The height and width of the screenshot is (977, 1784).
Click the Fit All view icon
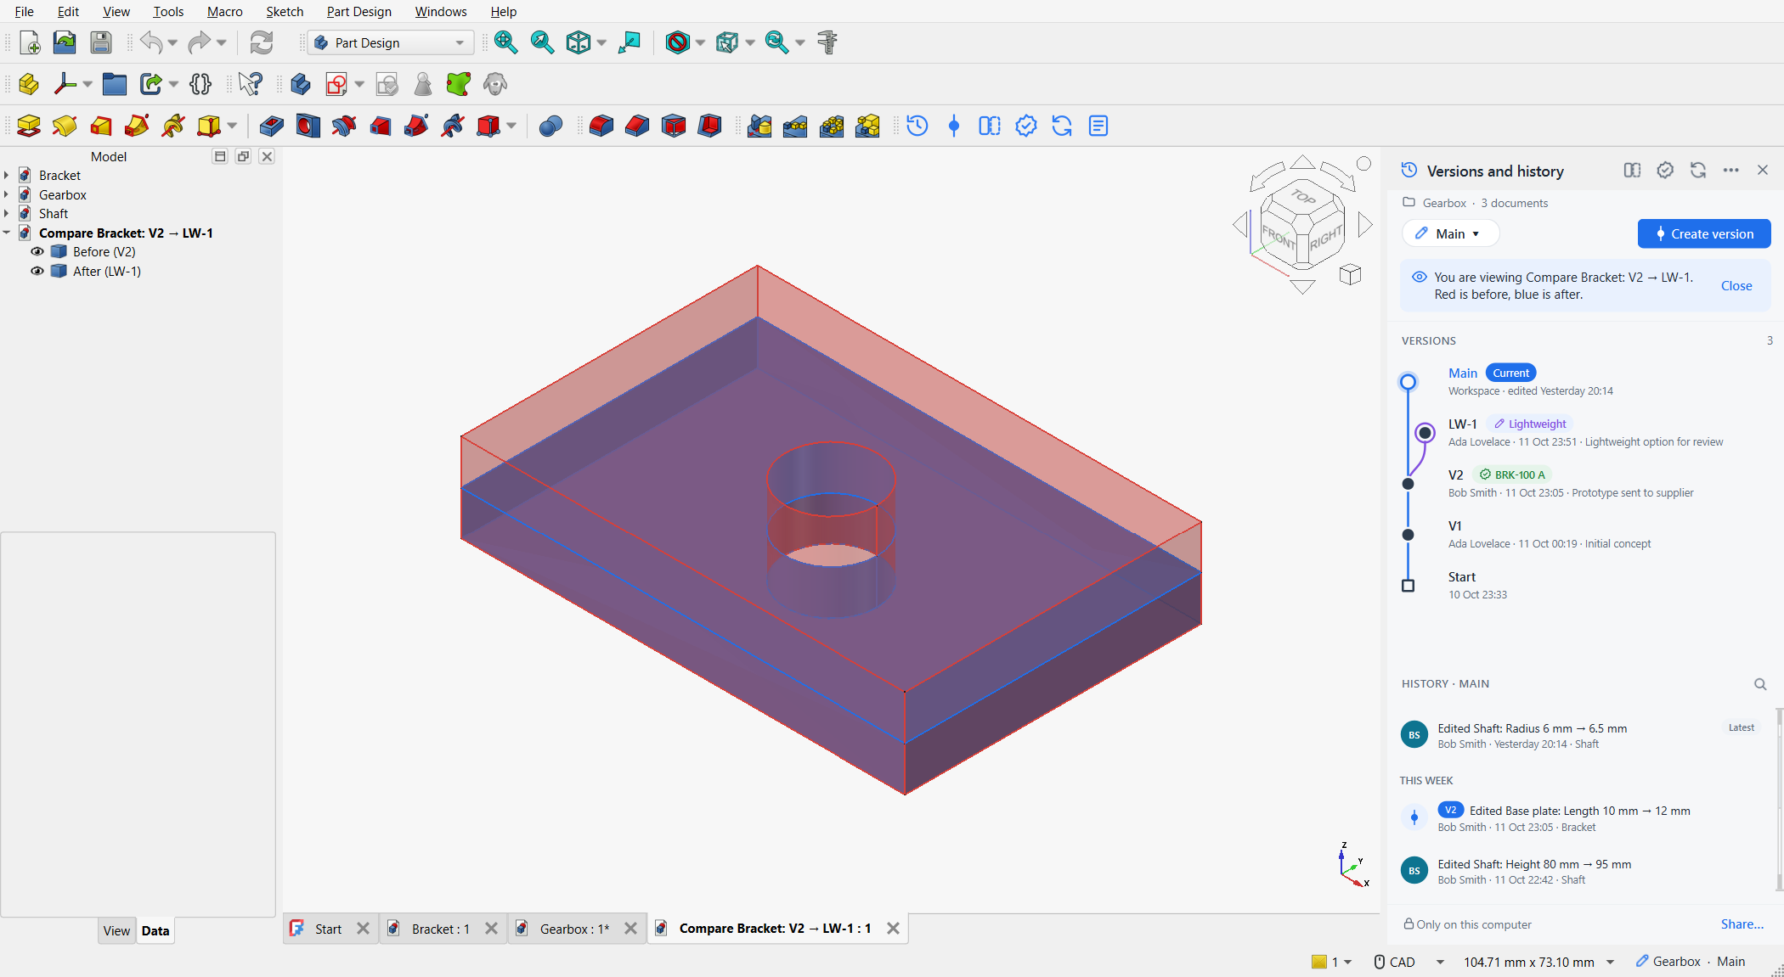pyautogui.click(x=505, y=42)
